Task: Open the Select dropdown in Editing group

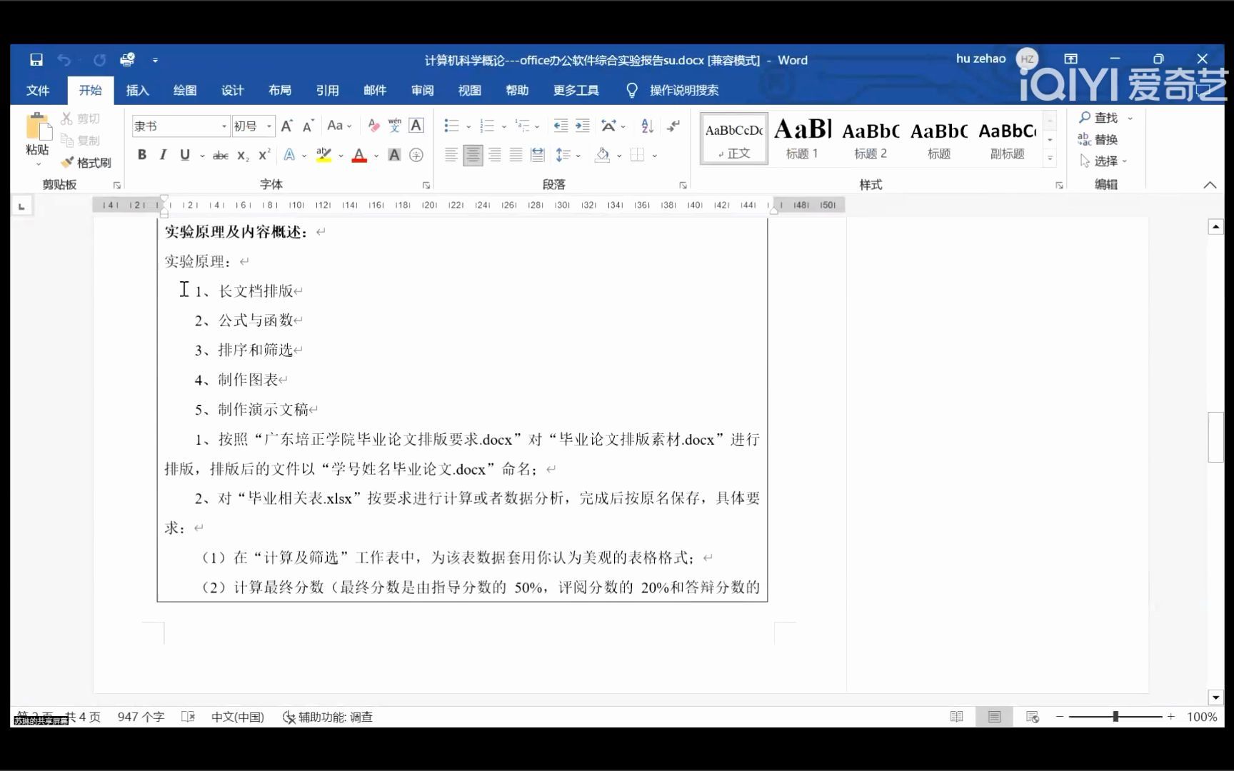Action: click(x=1103, y=161)
